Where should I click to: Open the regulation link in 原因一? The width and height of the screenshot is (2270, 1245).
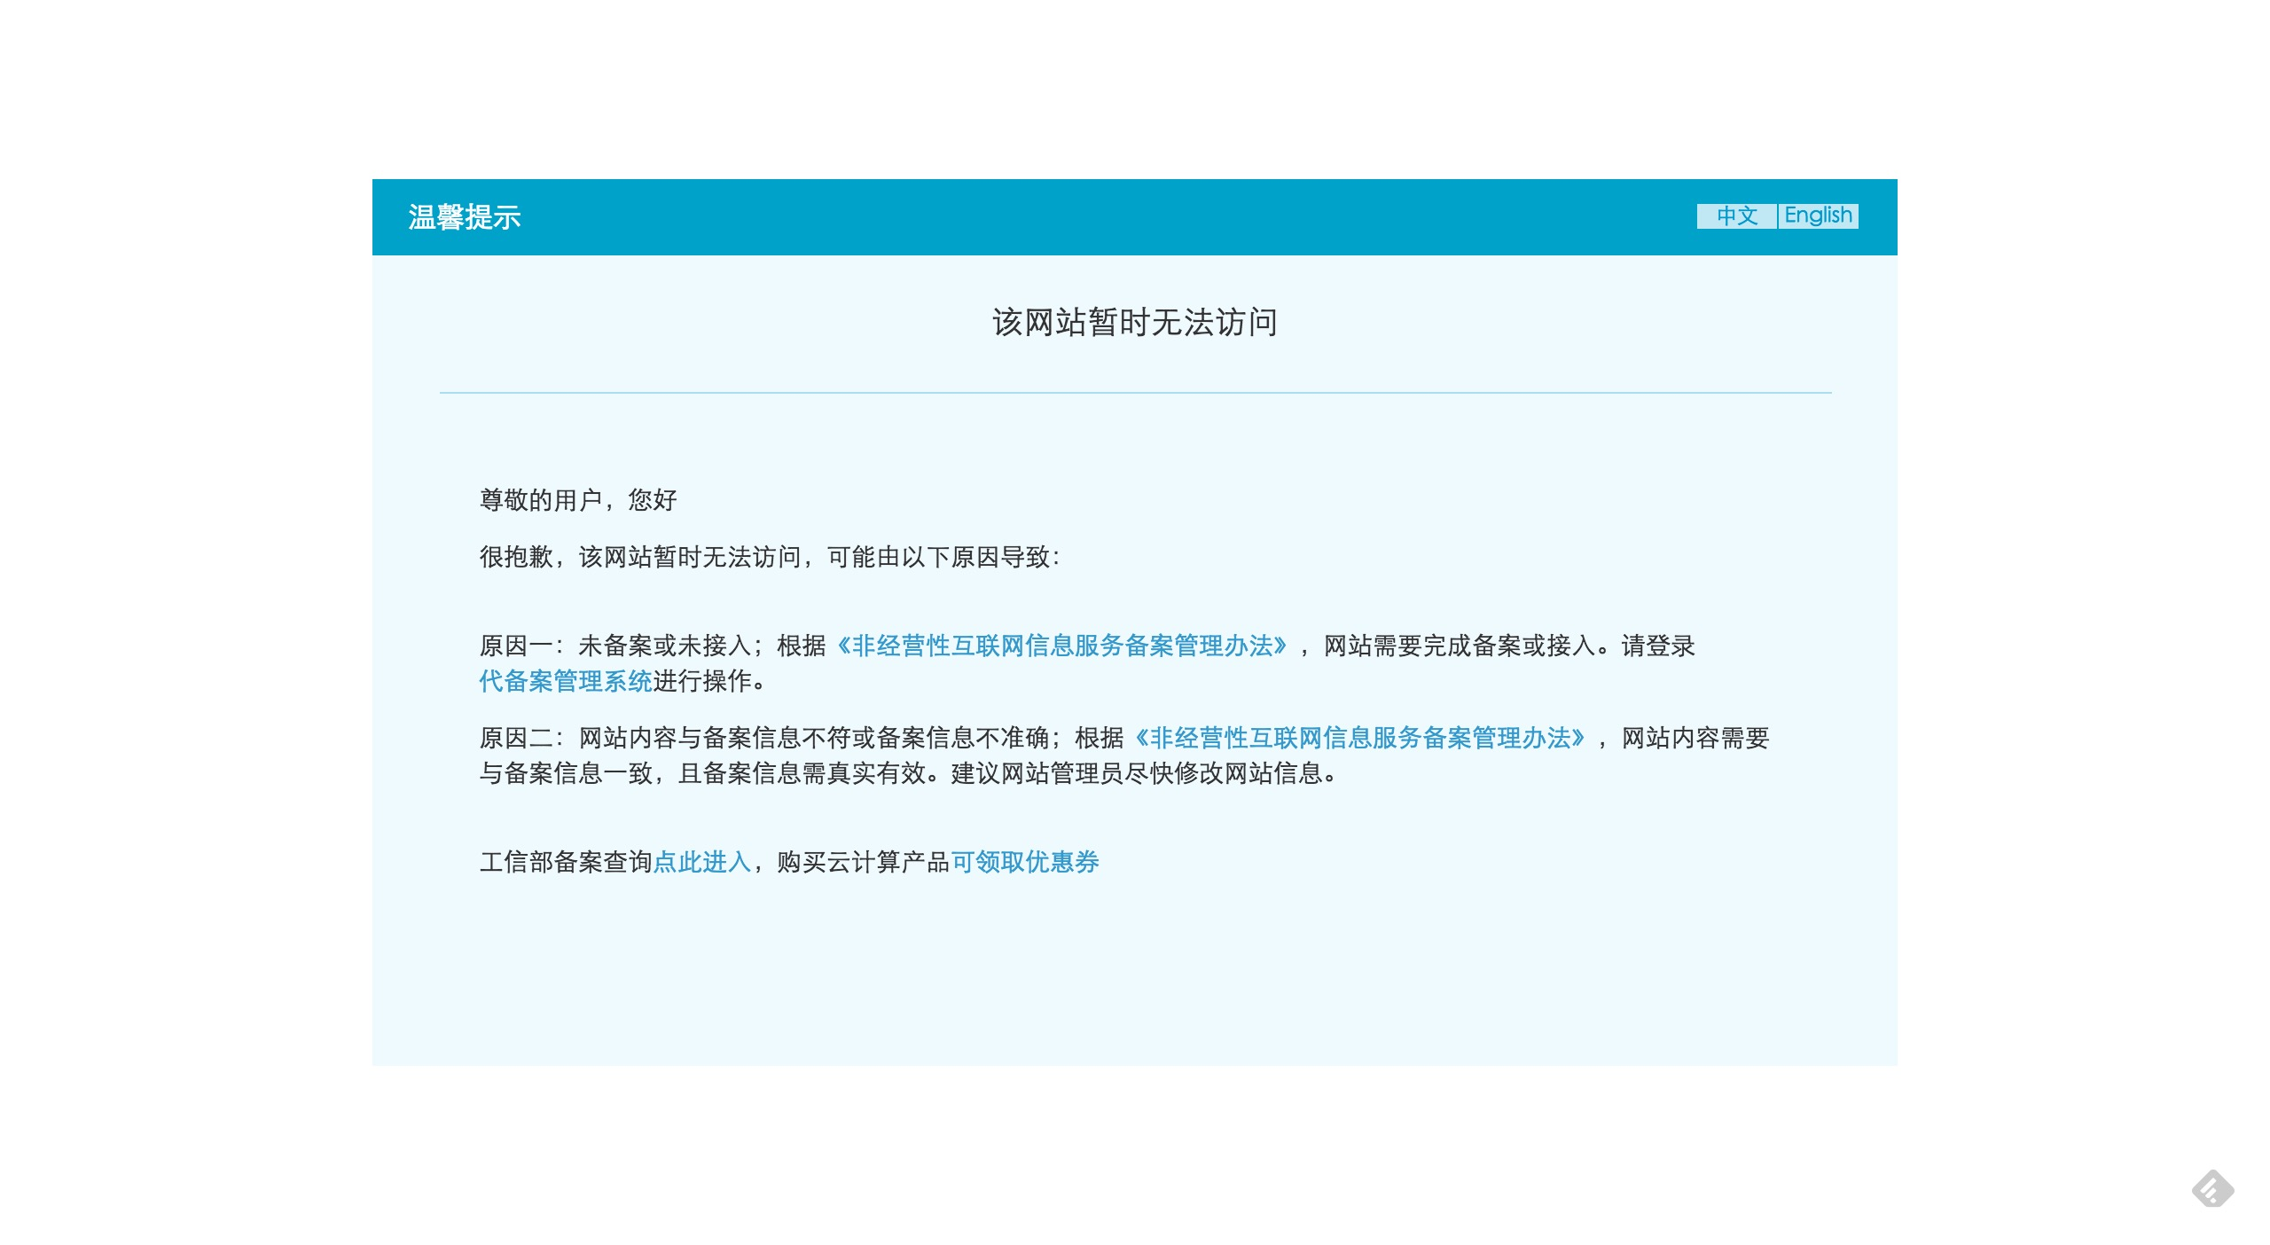[x=1061, y=646]
